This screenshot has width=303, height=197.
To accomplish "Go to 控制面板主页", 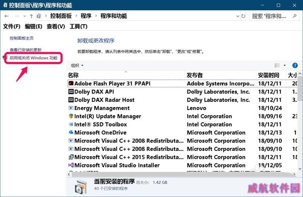I will pos(22,38).
